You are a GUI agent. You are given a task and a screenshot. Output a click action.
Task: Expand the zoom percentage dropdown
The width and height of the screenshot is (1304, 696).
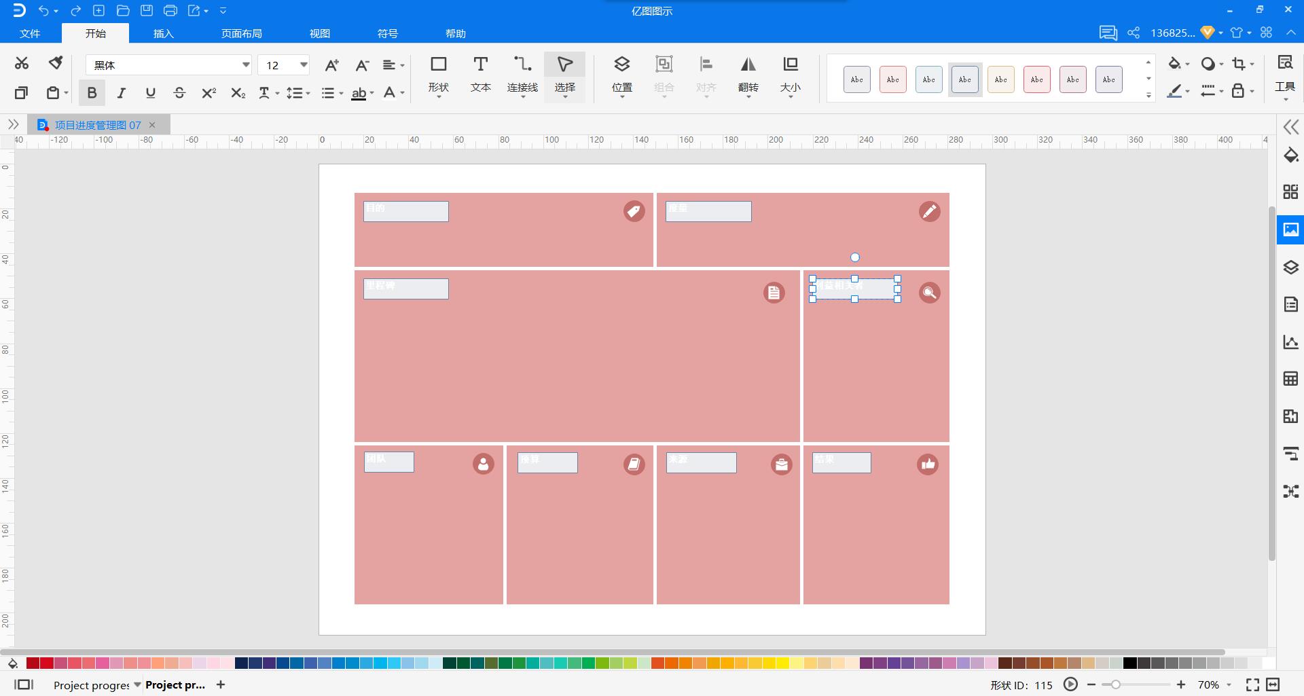pyautogui.click(x=1229, y=685)
